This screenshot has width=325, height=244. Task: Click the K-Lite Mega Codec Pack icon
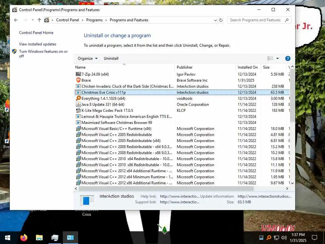click(78, 110)
